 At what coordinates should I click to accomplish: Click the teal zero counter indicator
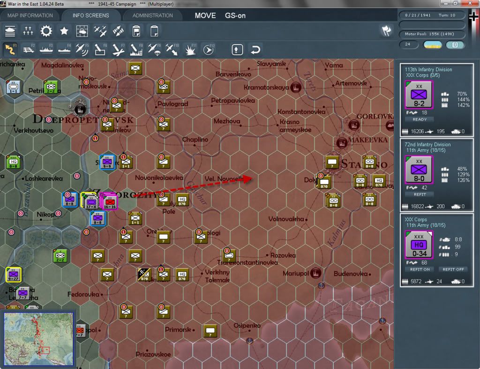click(455, 45)
